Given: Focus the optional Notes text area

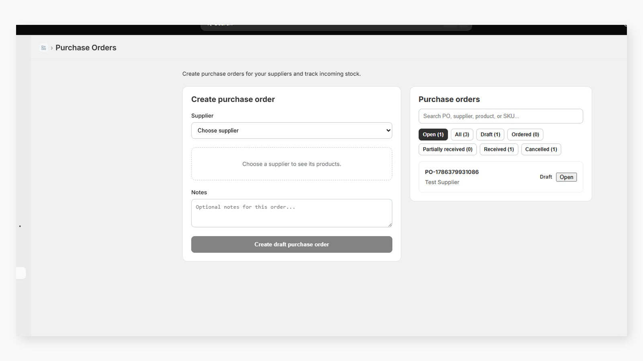Looking at the screenshot, I should pyautogui.click(x=291, y=213).
